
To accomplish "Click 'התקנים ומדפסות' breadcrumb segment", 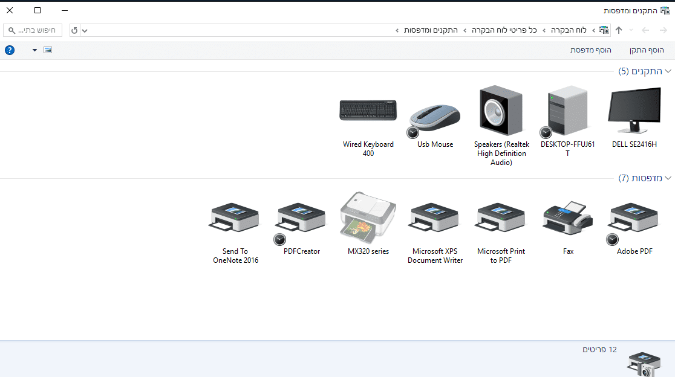I will (x=431, y=30).
